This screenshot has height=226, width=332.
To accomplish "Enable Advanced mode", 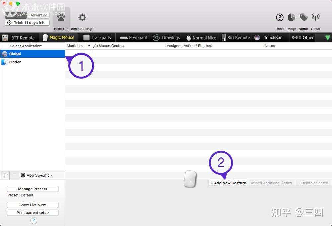I will click(39, 15).
